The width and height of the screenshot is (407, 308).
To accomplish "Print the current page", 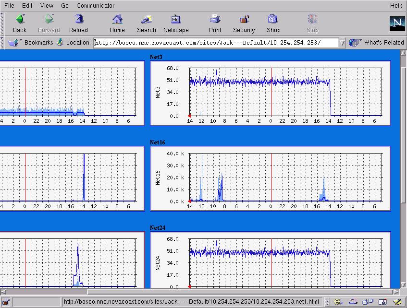I will pyautogui.click(x=215, y=20).
